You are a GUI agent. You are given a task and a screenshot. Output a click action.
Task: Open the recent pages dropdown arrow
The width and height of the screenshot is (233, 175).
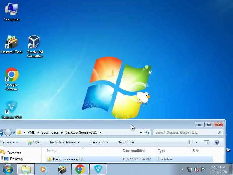[x=14, y=132]
